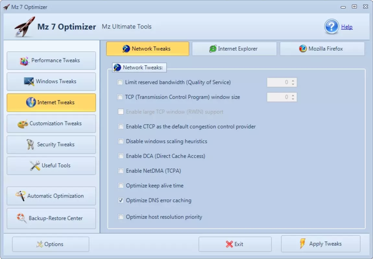This screenshot has height=259, width=373.
Task: Minimize the Mz 7 Optimizer window
Action: tap(343, 7)
